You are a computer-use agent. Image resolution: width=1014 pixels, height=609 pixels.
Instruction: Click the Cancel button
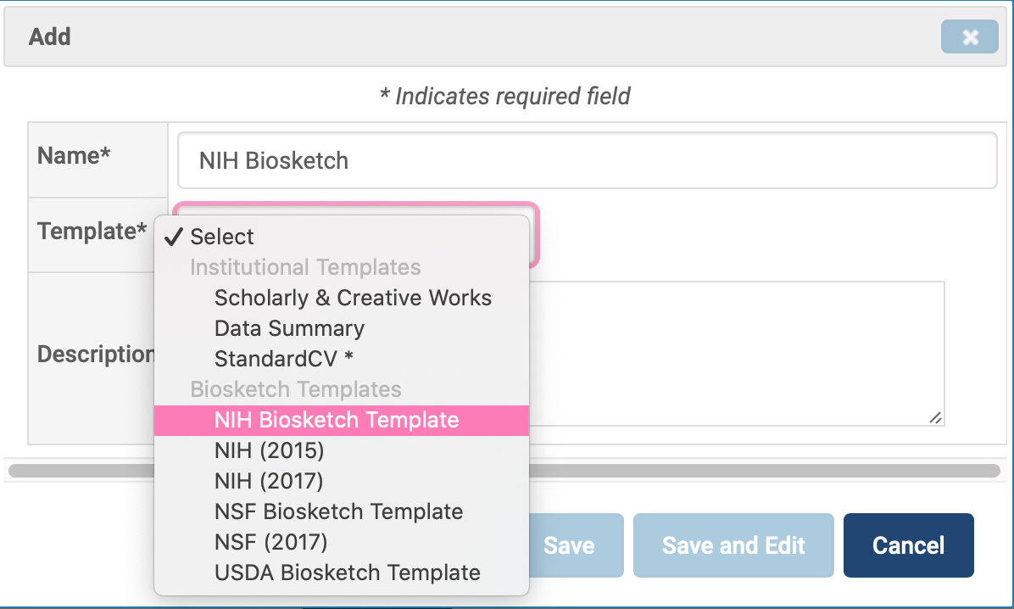[x=908, y=545]
